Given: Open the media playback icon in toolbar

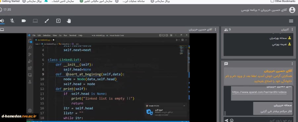Looking at the screenshot, I should tap(58, 21).
